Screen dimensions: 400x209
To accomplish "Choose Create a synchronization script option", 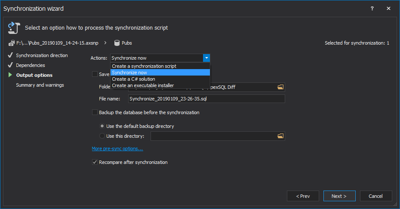I will (144, 66).
